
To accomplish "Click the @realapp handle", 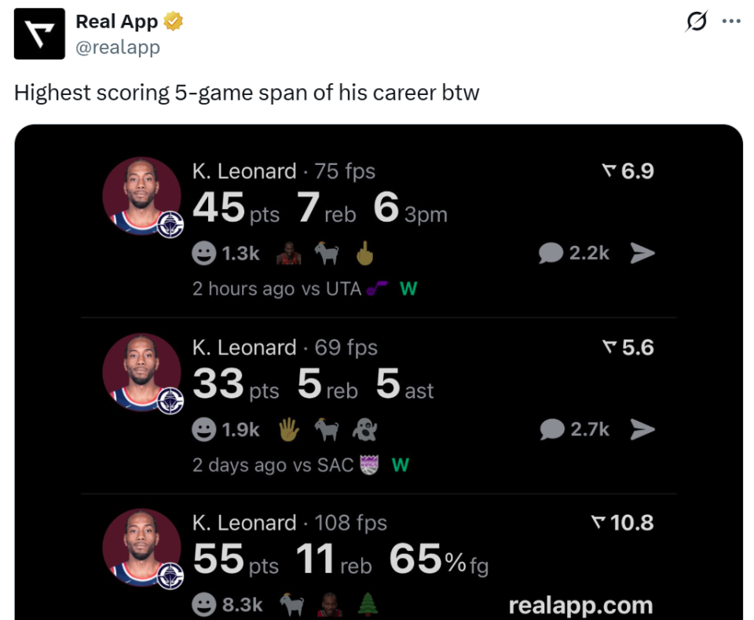I will (x=118, y=47).
